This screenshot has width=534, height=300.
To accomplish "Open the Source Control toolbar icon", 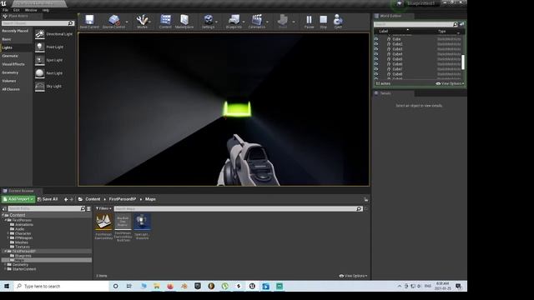I will tap(113, 20).
